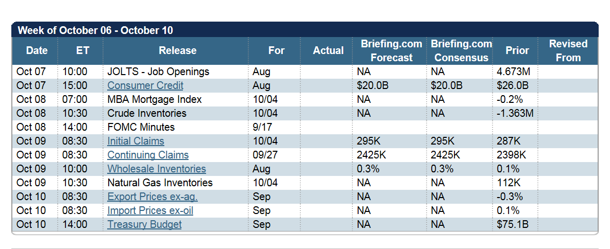Select the Prior column header
This screenshot has height=249, width=610.
pyautogui.click(x=517, y=50)
